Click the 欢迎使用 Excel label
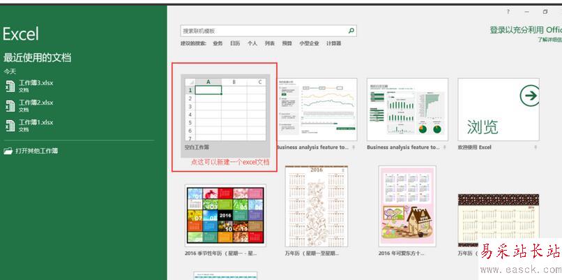 click(475, 147)
